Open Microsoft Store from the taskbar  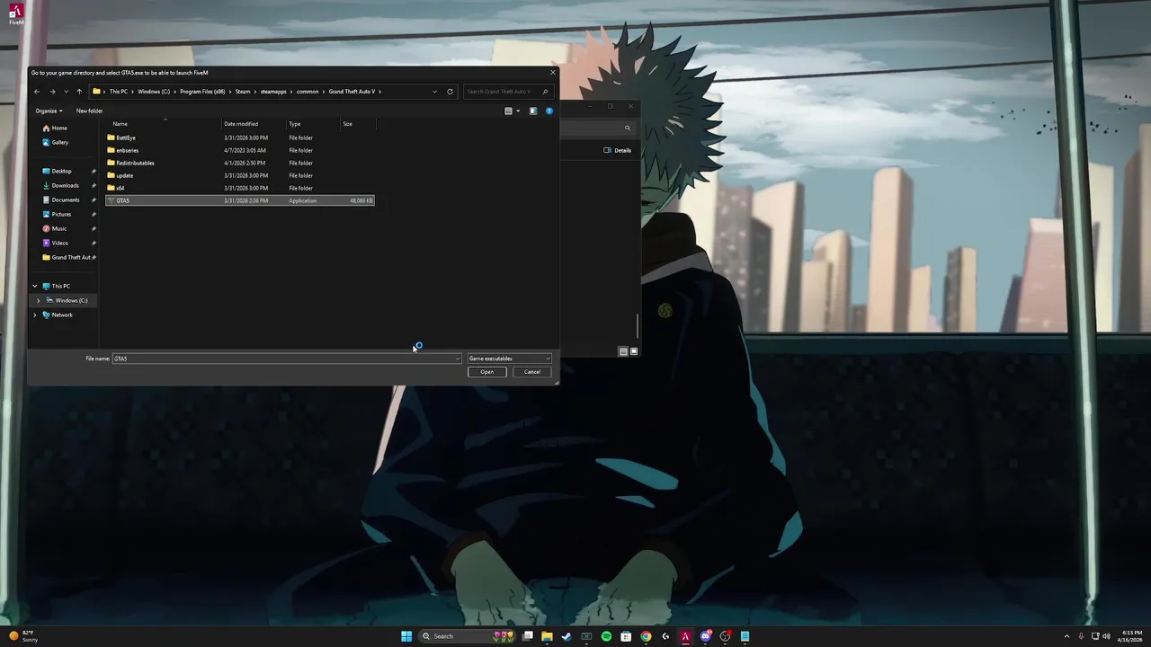coord(626,636)
